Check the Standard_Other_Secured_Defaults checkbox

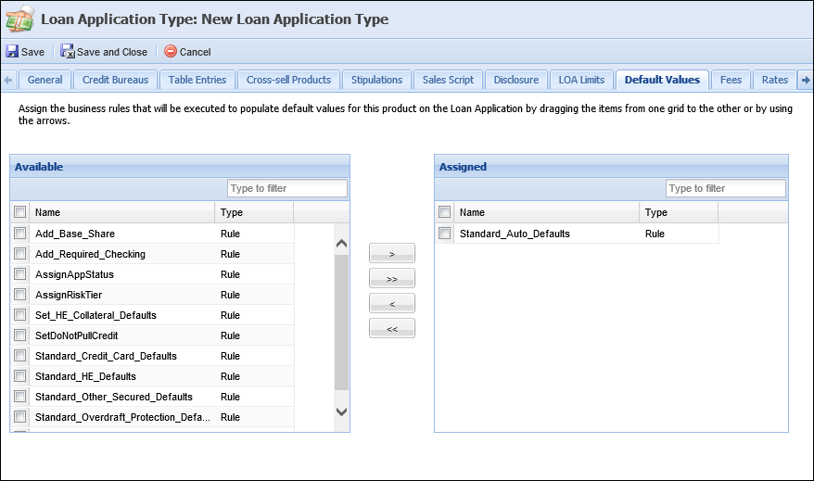pos(19,396)
